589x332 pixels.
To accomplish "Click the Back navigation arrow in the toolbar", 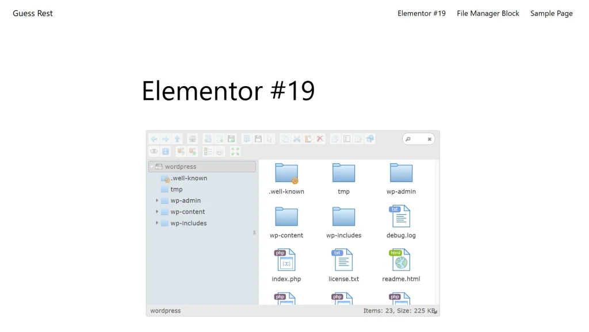I will (154, 138).
